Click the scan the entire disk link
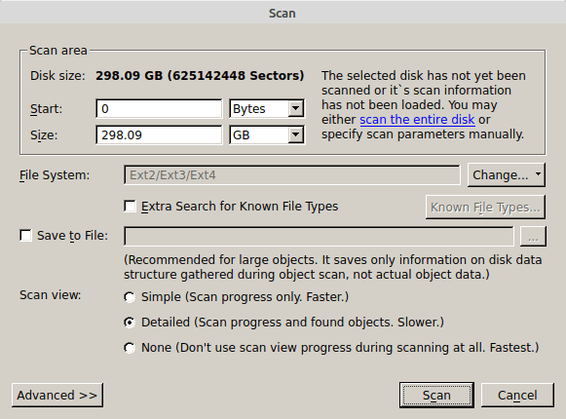566x419 pixels. point(417,120)
